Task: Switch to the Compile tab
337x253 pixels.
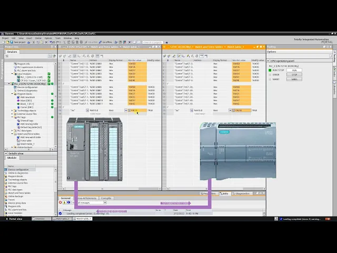Action: tap(106, 198)
